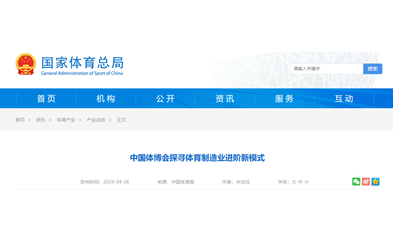Set font size to 大
This screenshot has height=246, width=393.
(x=294, y=182)
